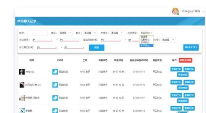
Task: Click the 关注时间 start date field
Action: tap(44, 40)
